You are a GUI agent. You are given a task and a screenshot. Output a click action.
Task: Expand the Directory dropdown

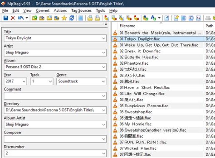point(104,110)
